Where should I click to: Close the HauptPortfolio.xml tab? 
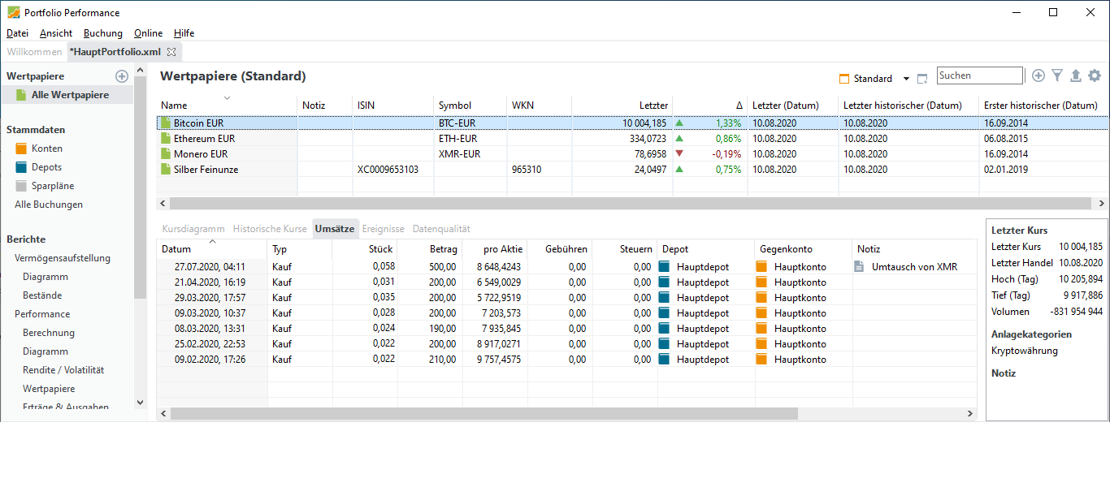pos(171,52)
